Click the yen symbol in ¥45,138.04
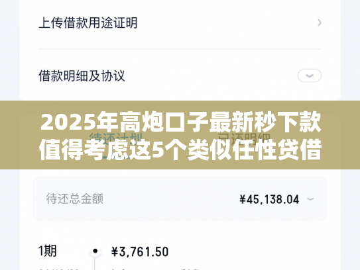360x270 pixels. click(243, 199)
